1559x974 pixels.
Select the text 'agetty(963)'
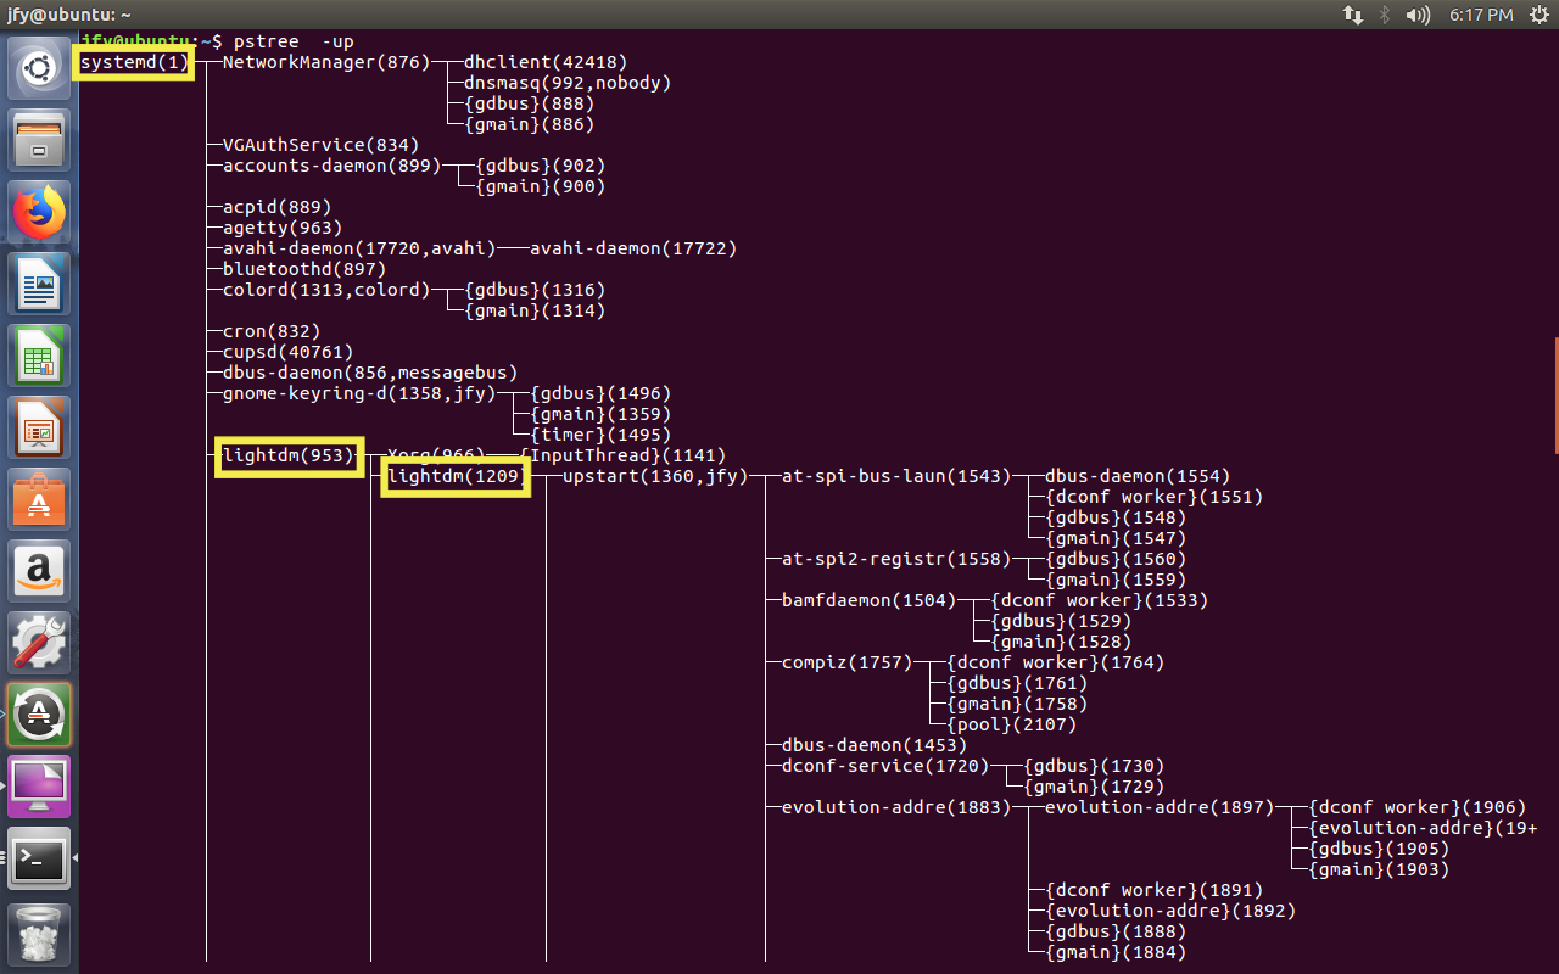click(x=282, y=228)
